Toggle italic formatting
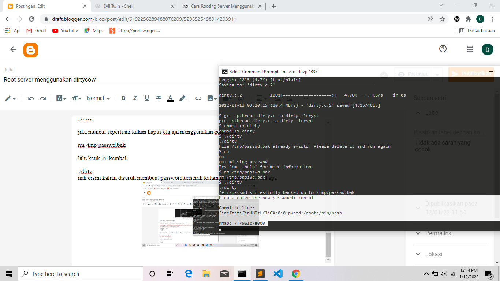 pos(135,98)
